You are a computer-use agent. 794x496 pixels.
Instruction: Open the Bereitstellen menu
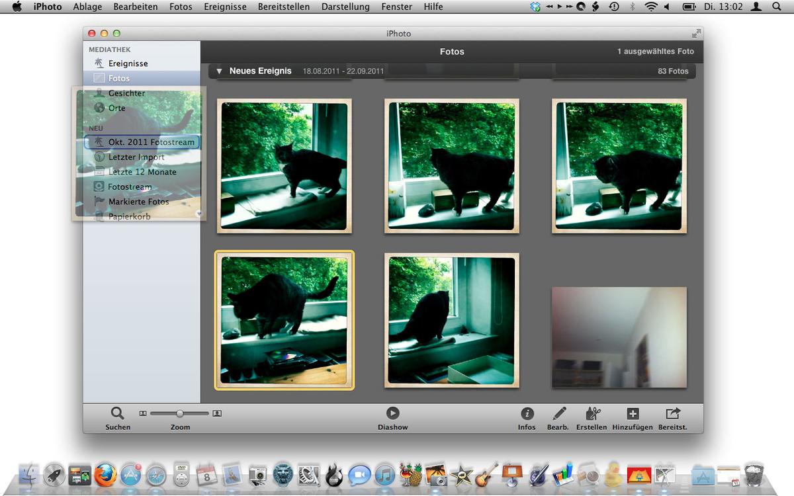pos(284,7)
